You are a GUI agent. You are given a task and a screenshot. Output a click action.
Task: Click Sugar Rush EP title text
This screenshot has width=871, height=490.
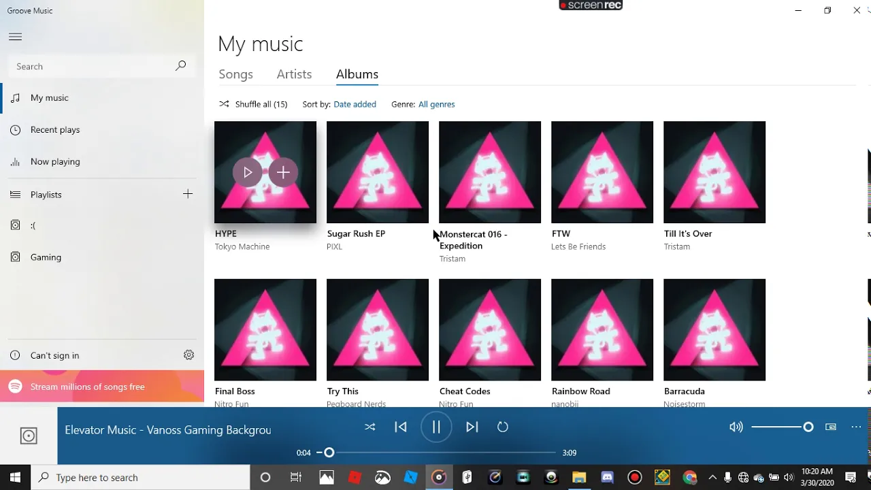(356, 233)
